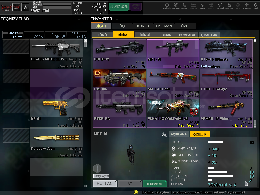Switch to the Güç+ tab
The image size is (260, 195).
coord(122,26)
